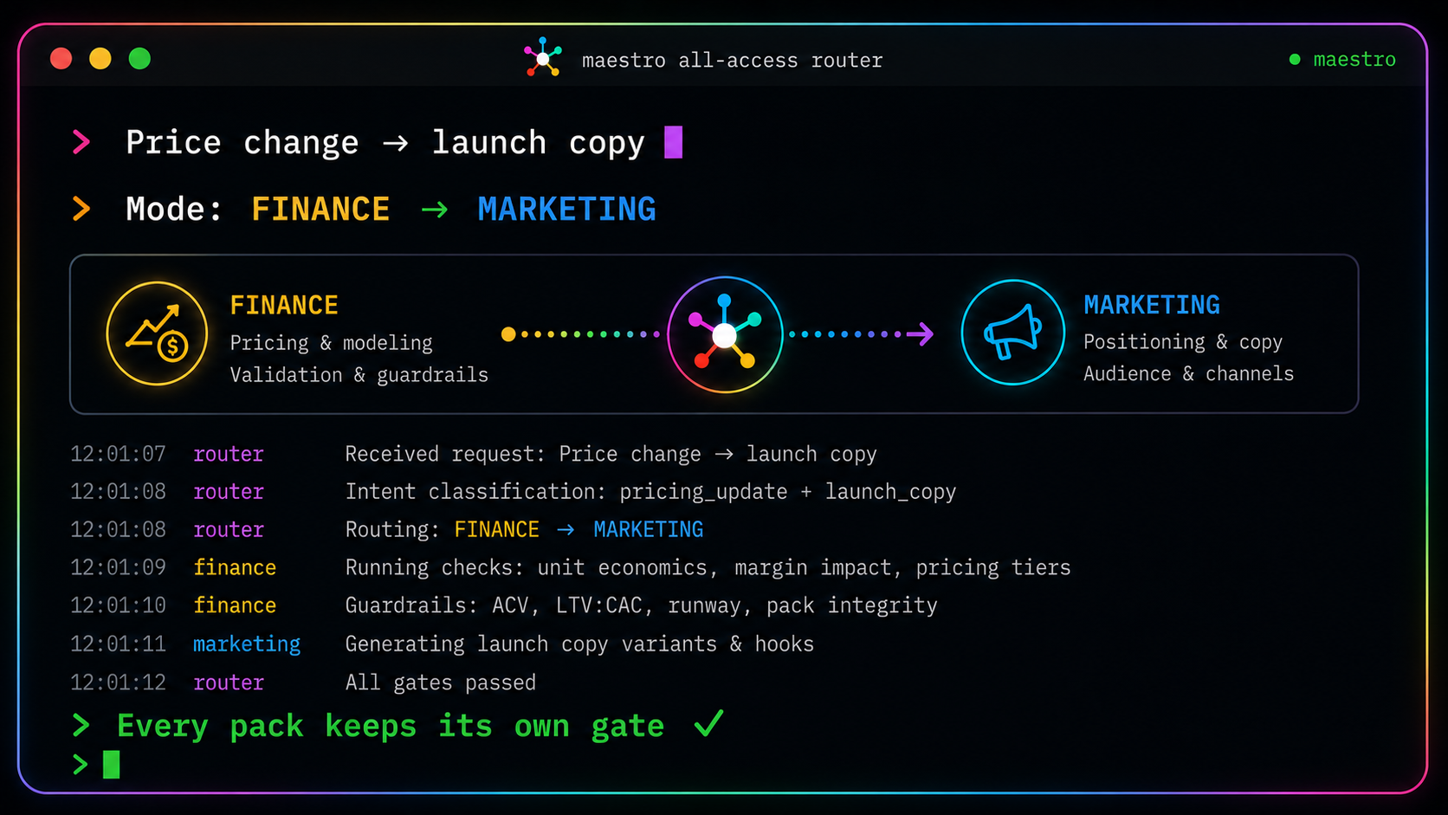Click the red close window button
The width and height of the screenshot is (1448, 815).
point(61,59)
